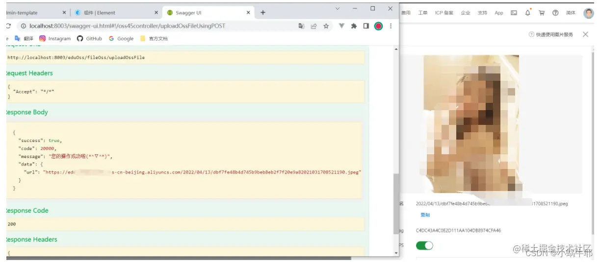Open the tab search chevron in Chrome
This screenshot has height=262, width=600.
pyautogui.click(x=338, y=8)
